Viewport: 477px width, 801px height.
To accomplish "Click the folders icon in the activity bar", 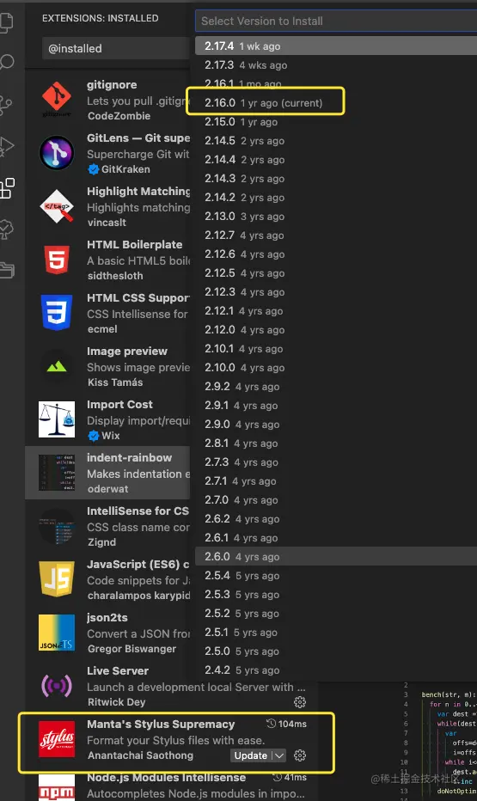I will point(7,270).
